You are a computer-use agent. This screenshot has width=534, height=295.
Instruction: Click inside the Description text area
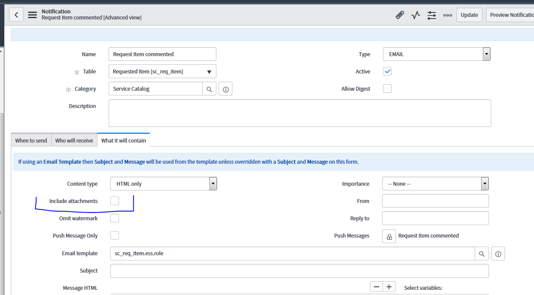point(300,113)
